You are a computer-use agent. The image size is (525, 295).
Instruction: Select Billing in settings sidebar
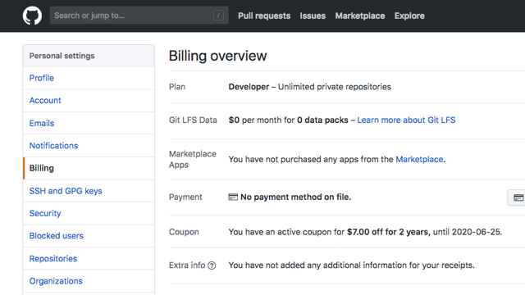pos(89,168)
